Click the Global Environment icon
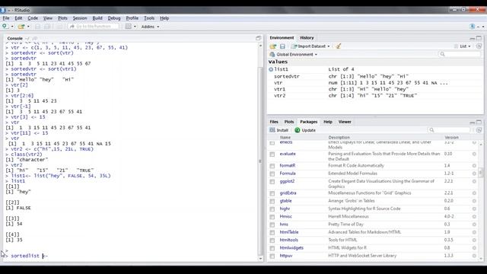 point(272,54)
